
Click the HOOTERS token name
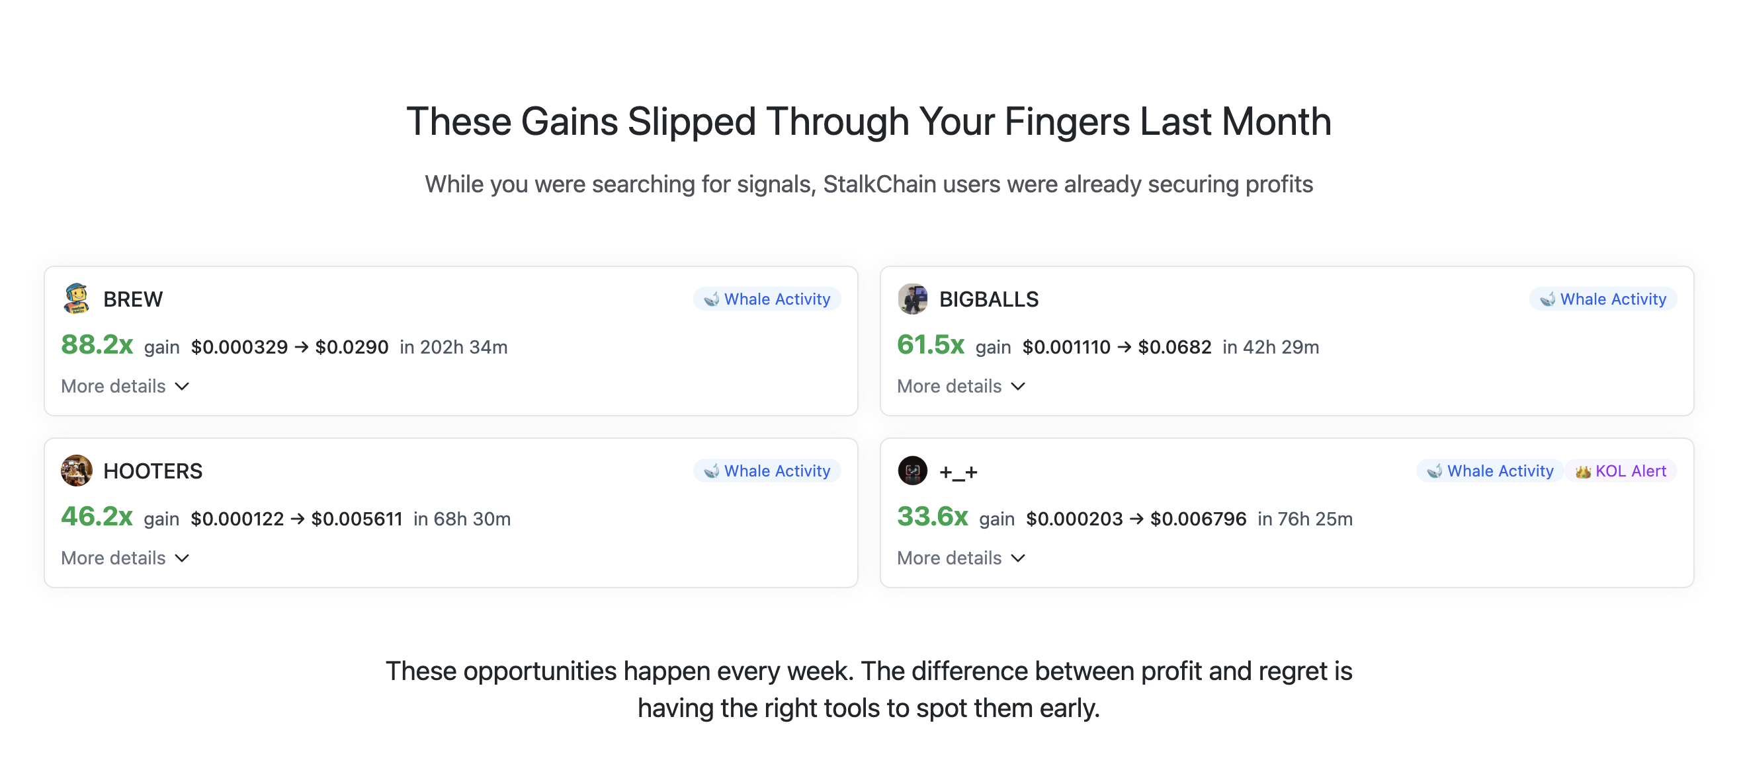[153, 471]
